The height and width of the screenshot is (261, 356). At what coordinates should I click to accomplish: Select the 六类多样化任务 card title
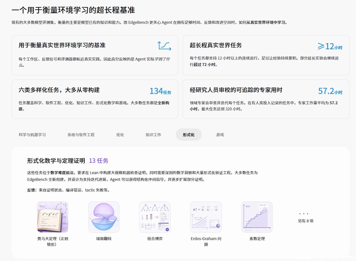tap(59, 90)
